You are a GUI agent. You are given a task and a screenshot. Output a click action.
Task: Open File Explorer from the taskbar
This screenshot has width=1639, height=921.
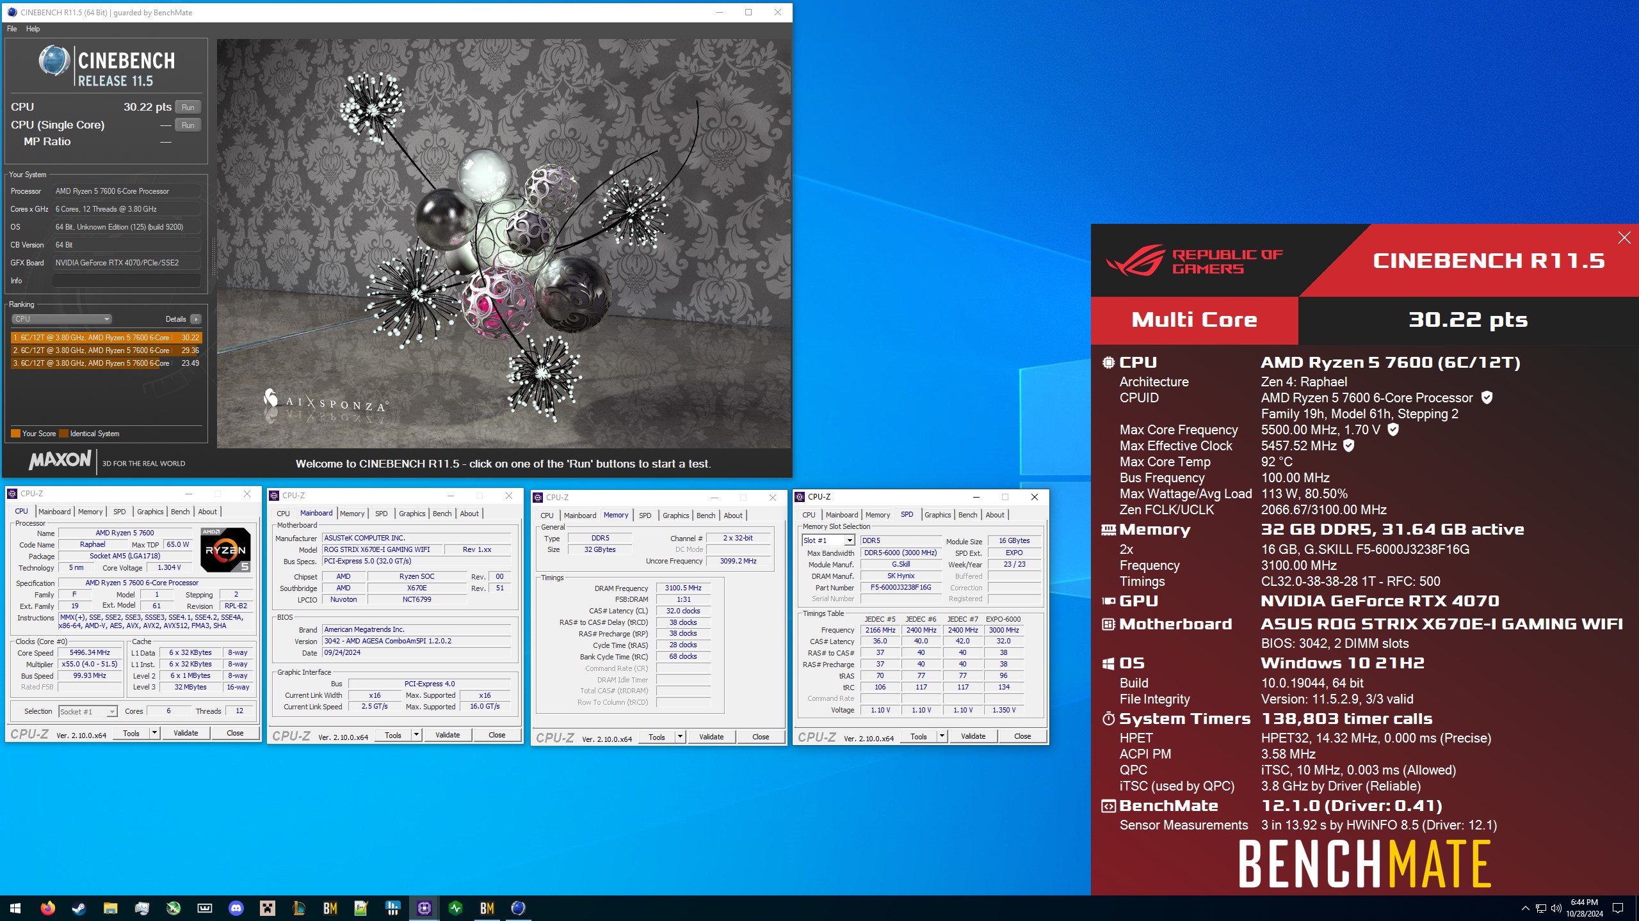110,908
